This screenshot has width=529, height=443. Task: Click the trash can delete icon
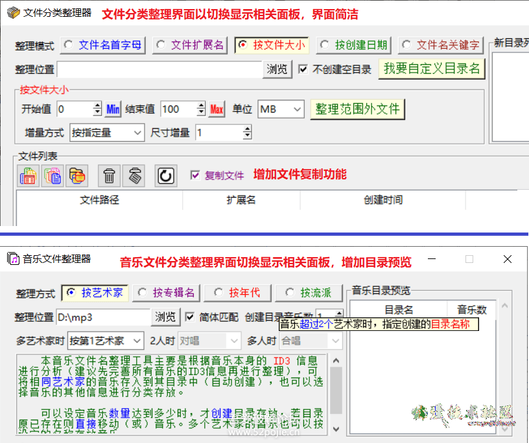(109, 176)
